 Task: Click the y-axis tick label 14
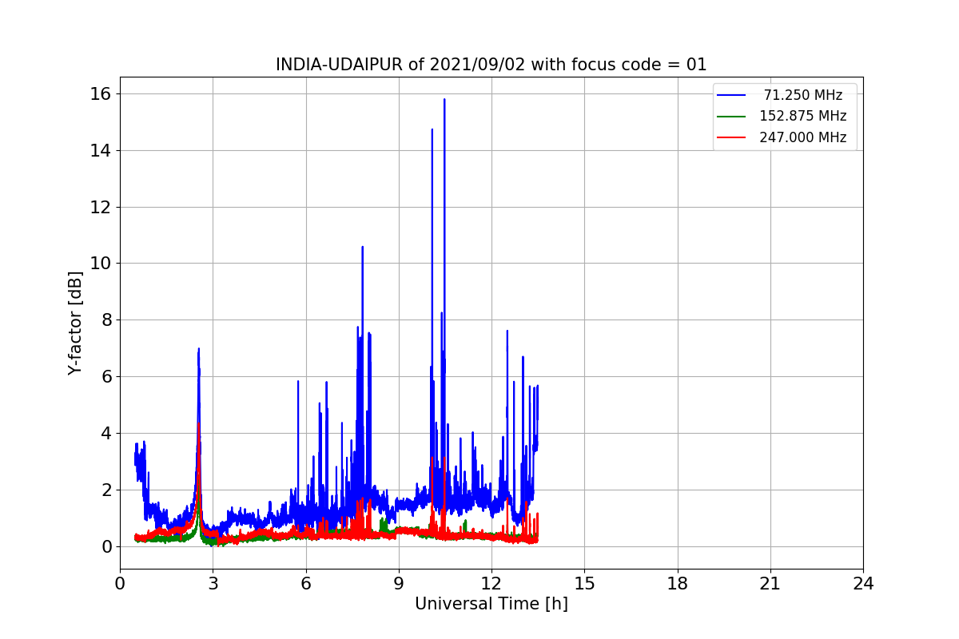point(101,151)
